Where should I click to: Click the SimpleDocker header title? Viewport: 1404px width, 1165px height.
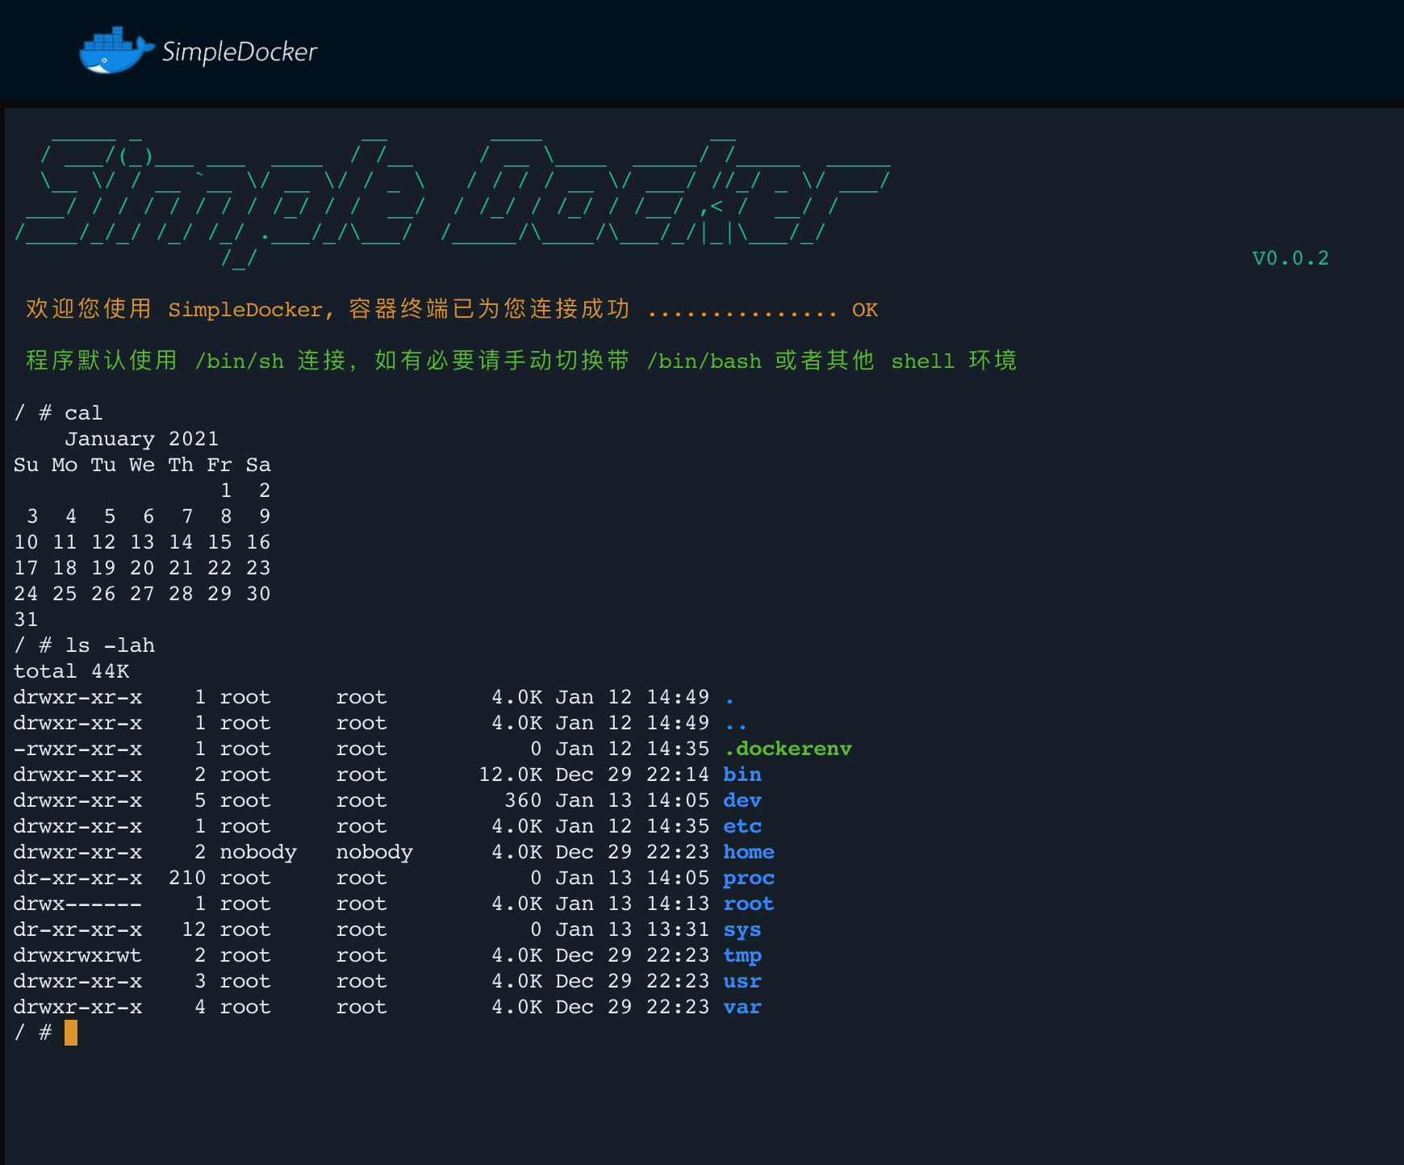pos(240,52)
